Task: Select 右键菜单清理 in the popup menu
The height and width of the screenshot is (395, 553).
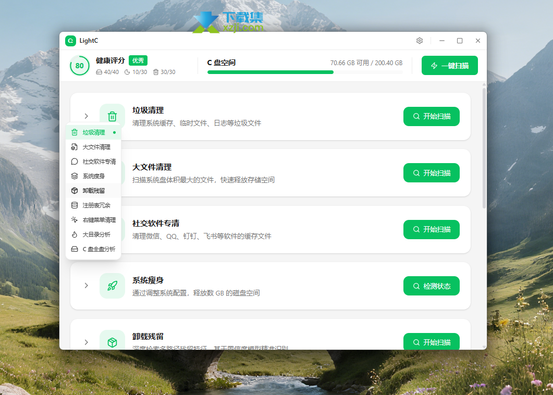Action: (x=93, y=220)
